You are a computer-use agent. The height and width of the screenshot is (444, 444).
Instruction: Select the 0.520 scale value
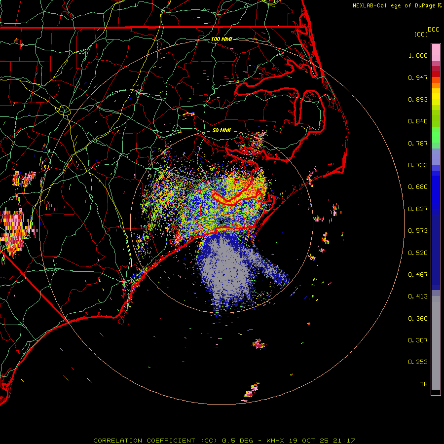tap(418, 253)
